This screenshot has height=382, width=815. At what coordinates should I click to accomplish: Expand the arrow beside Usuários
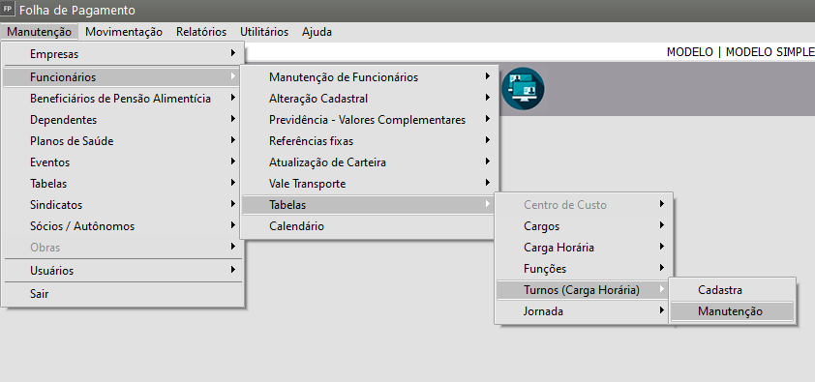click(233, 270)
